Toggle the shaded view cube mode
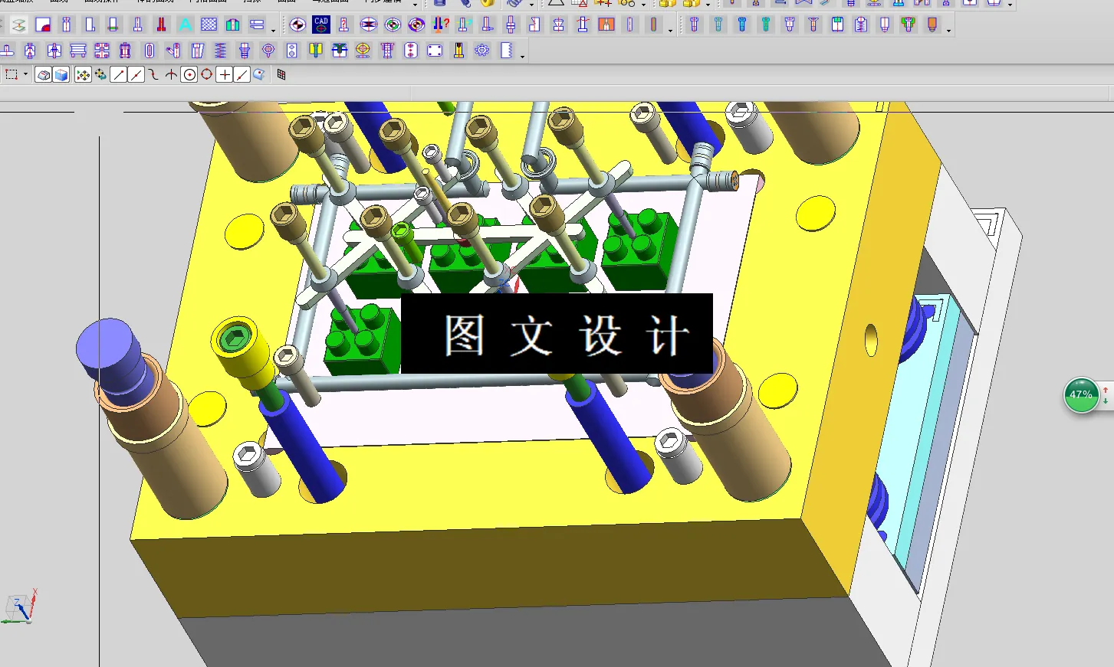The width and height of the screenshot is (1114, 667). (x=61, y=74)
